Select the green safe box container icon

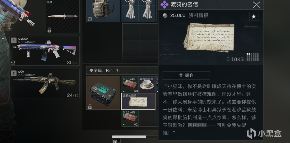[103, 93]
